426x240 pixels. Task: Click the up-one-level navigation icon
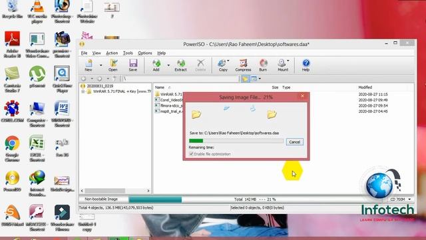[115, 79]
